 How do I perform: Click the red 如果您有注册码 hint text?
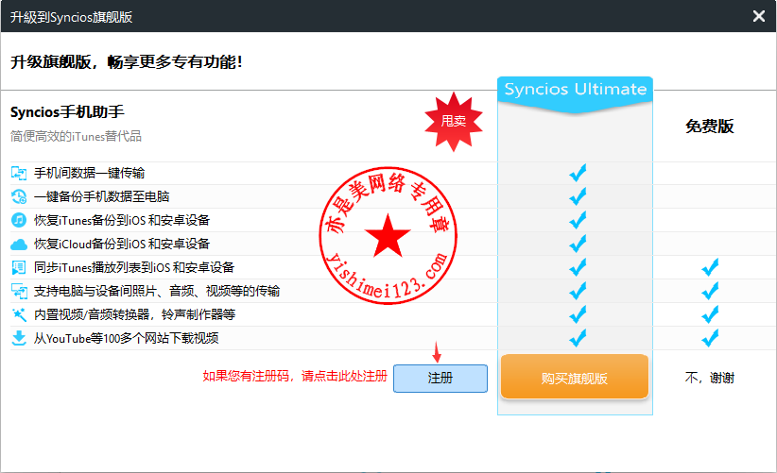click(295, 376)
